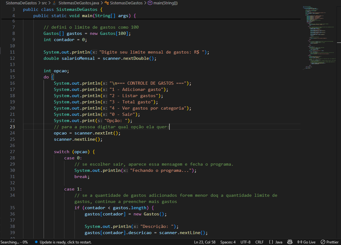The image size is (341, 245).
Task: Click Ln 23, Col 58 to go to line
Action: click(x=205, y=242)
